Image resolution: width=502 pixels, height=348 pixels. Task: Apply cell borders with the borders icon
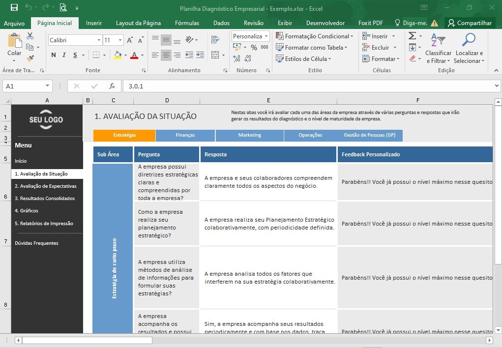[x=96, y=55]
